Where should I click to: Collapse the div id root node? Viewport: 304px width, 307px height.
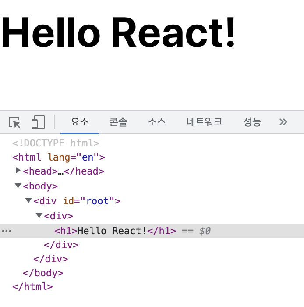28,200
